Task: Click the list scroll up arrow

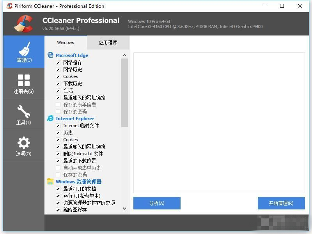Action: 124,55
